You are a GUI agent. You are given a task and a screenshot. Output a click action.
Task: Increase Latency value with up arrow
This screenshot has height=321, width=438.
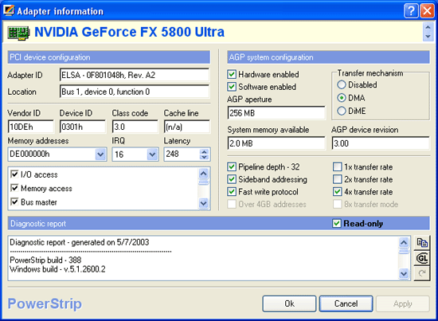pyautogui.click(x=205, y=151)
